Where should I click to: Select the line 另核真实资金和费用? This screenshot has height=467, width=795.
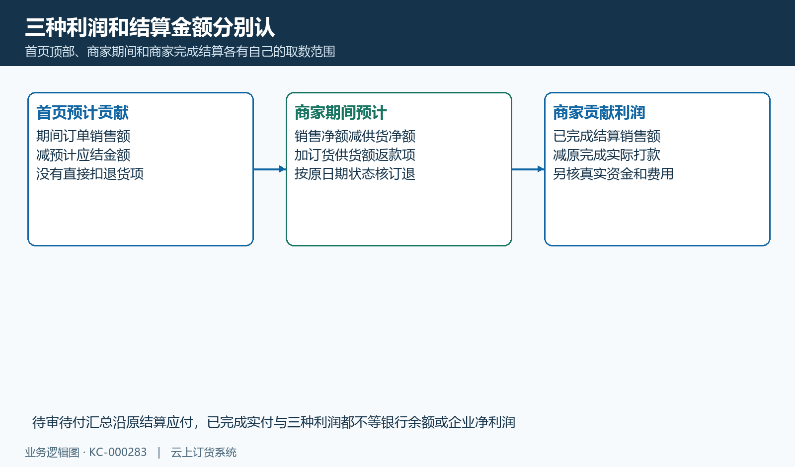[x=614, y=174]
